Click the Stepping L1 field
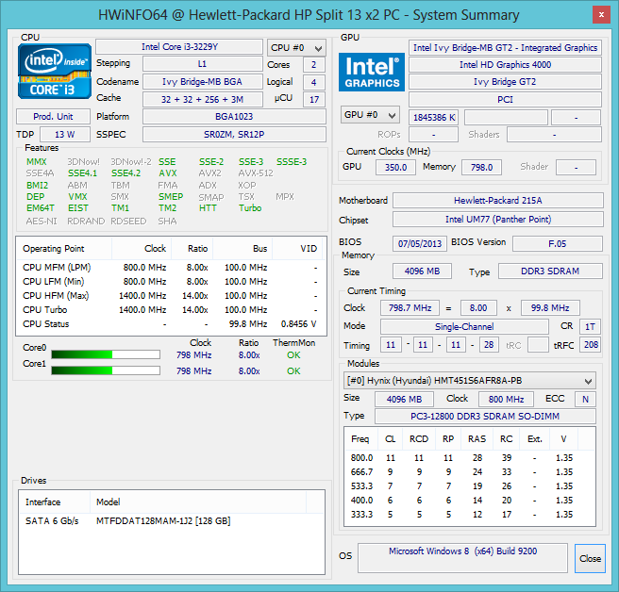The image size is (619, 592). click(x=203, y=64)
